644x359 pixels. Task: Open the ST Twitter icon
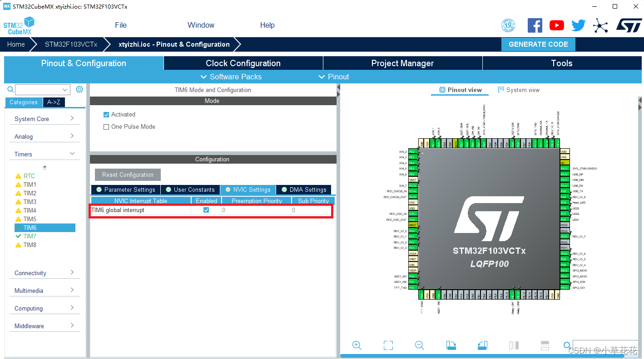579,25
